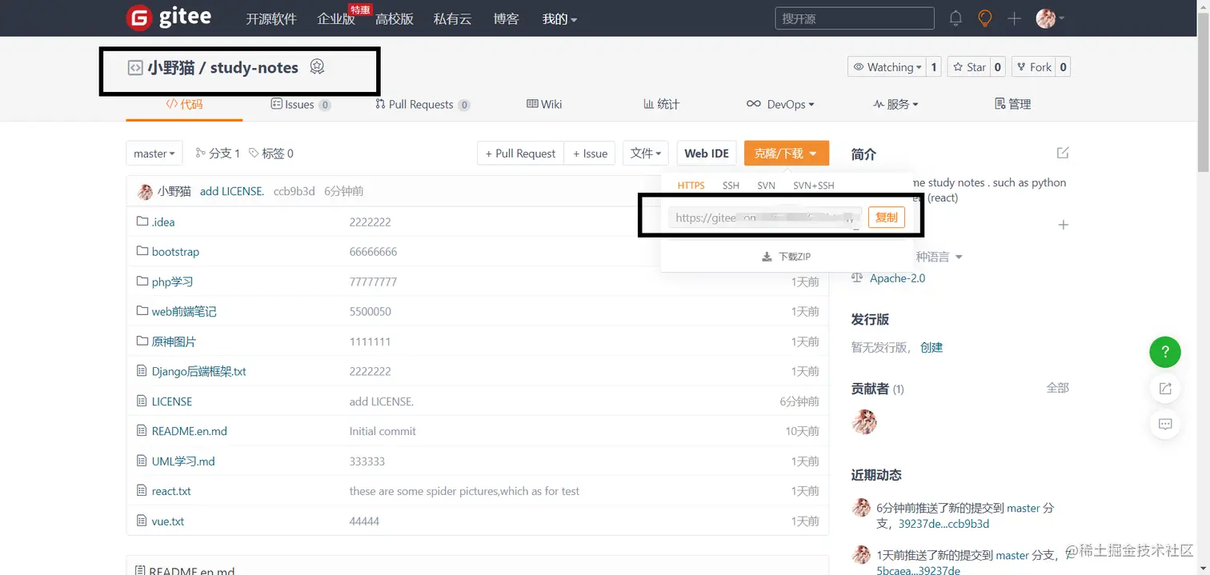This screenshot has height=575, width=1210.
Task: Click the plus icon below the description
Action: 1063,226
